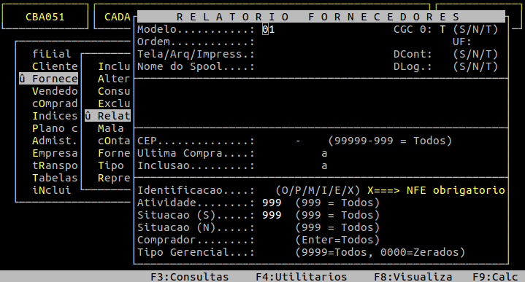
Task: Click F9:Calc in the bottom bar
Action: click(495, 277)
